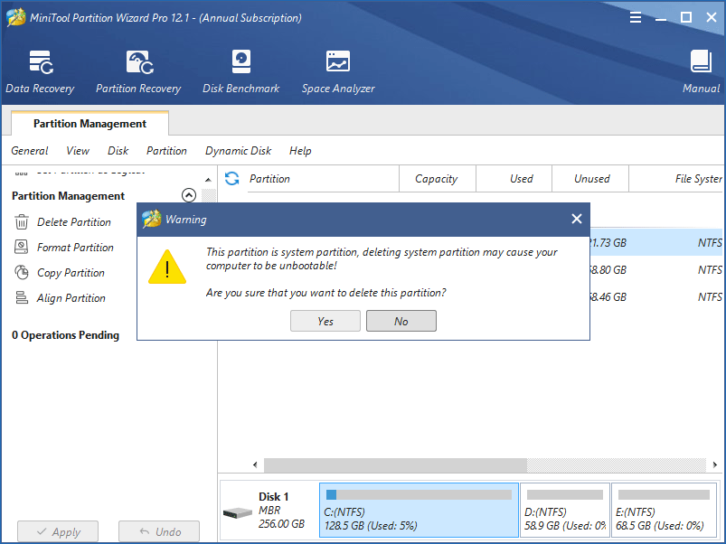Screen dimensions: 726x544
Task: Sort by the Used column header
Action: [514, 179]
